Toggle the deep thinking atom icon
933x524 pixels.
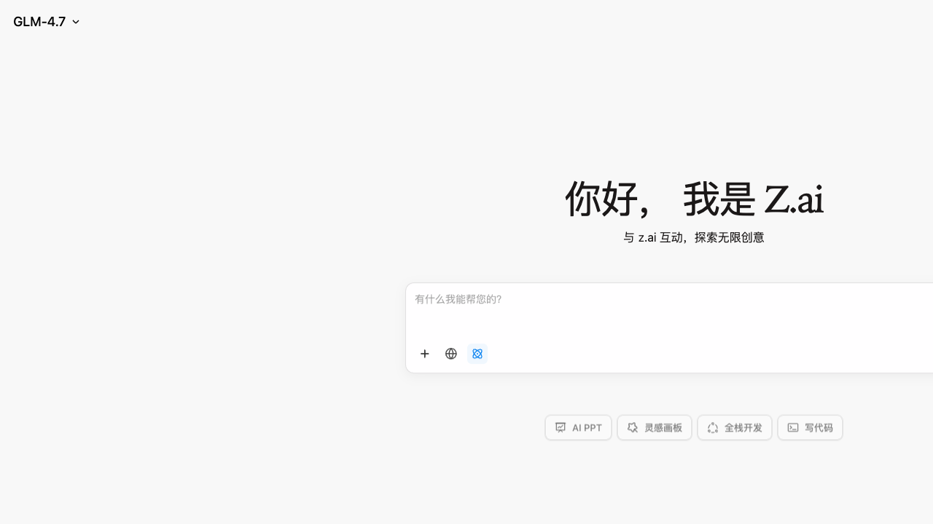477,354
